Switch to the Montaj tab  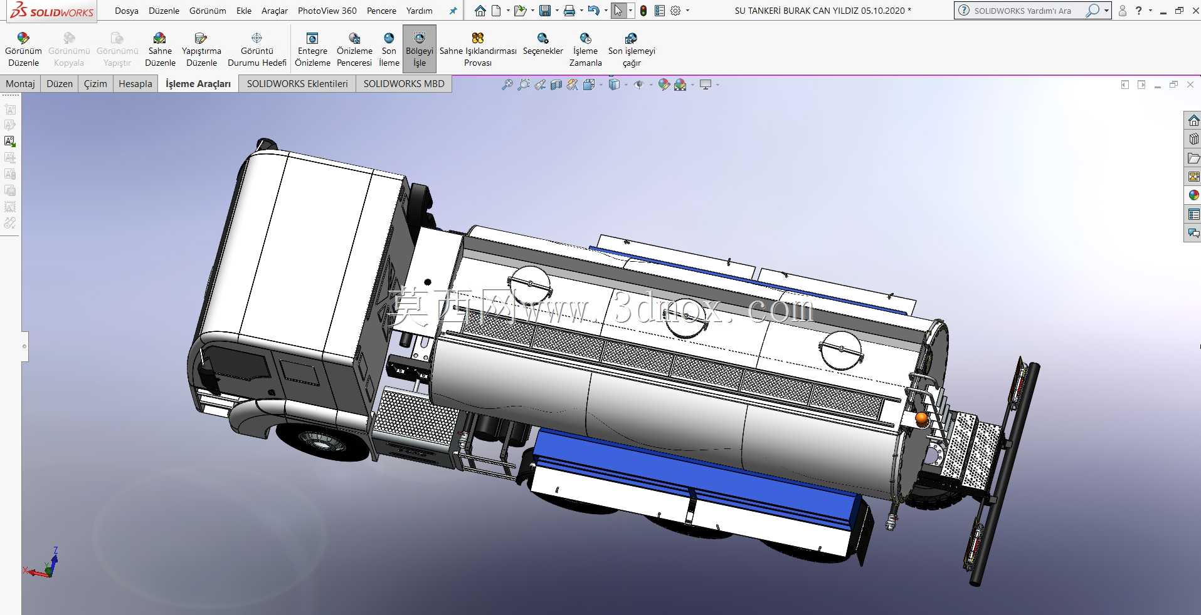click(x=20, y=83)
